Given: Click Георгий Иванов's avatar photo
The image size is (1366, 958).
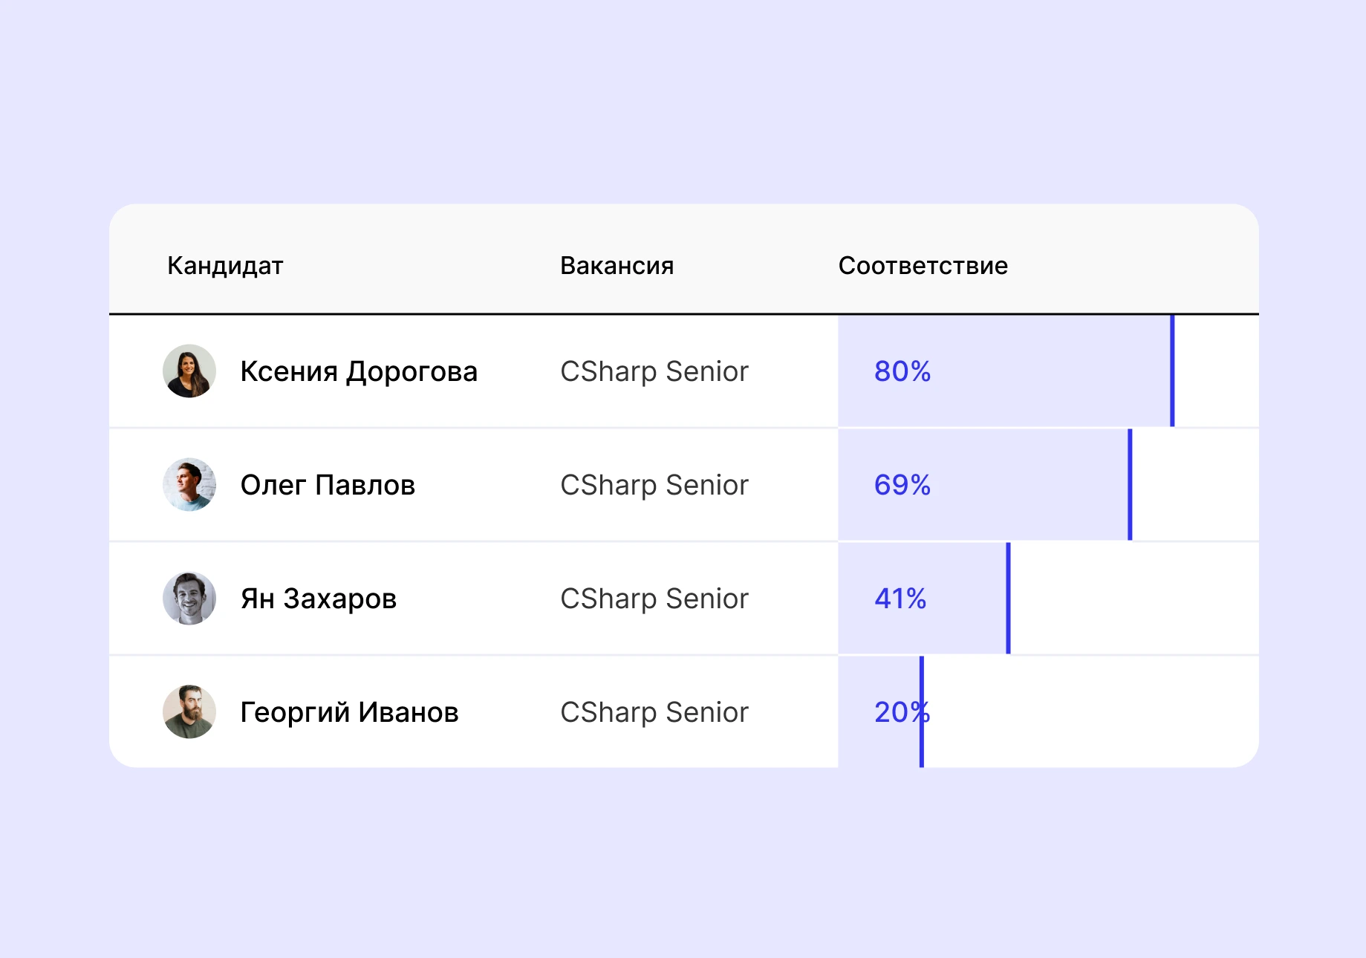Looking at the screenshot, I should (189, 711).
